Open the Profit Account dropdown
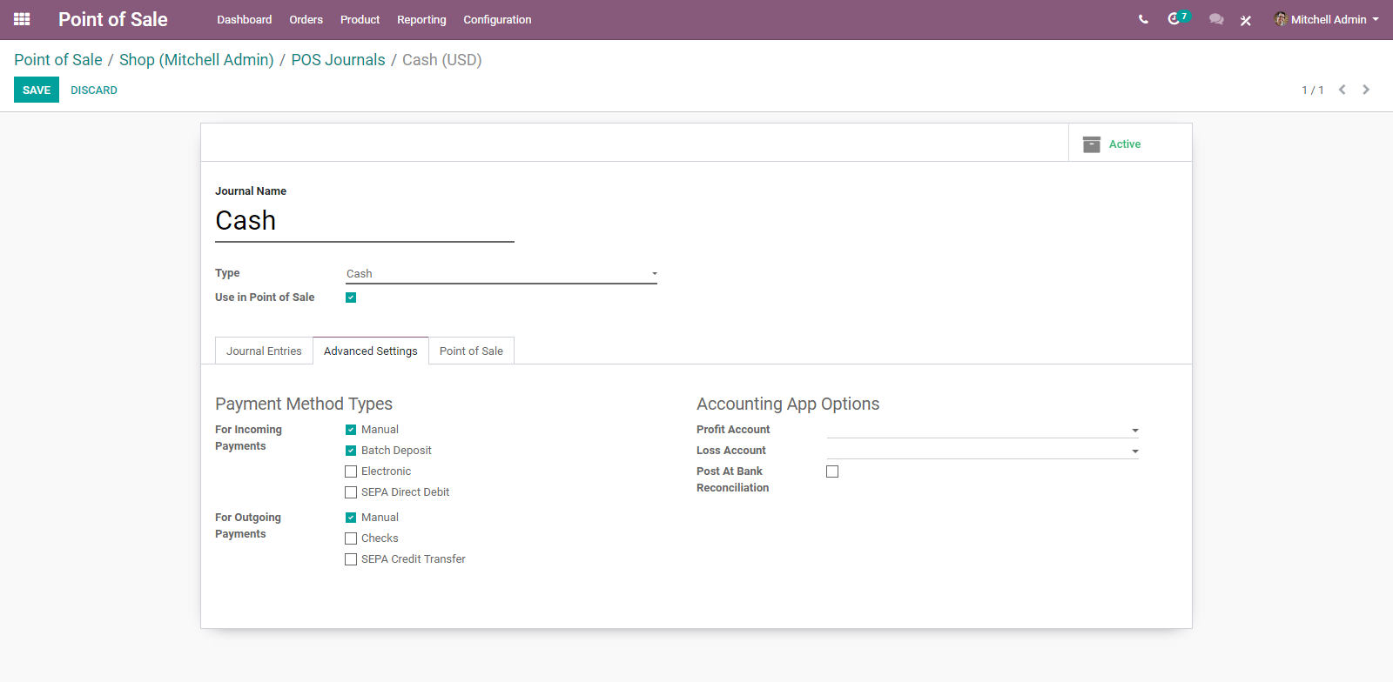The width and height of the screenshot is (1393, 682). pyautogui.click(x=983, y=430)
